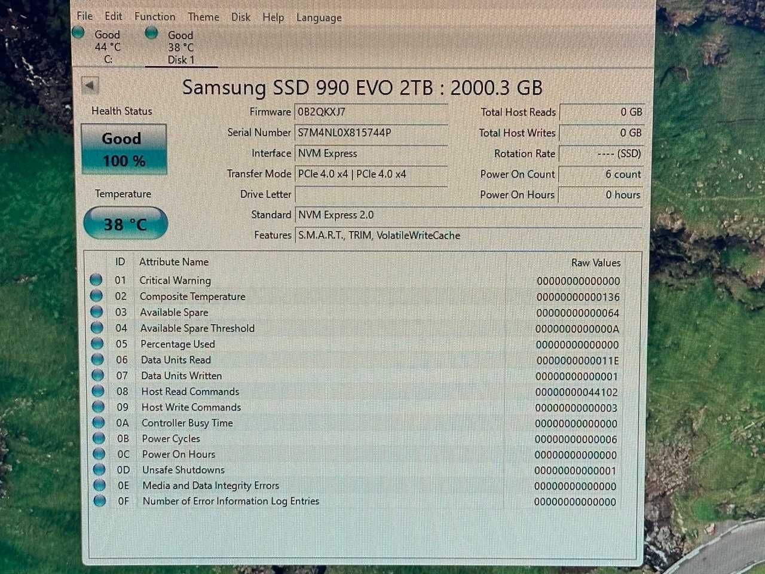Click the status orb for Controller Busy Time
The width and height of the screenshot is (765, 574).
(99, 422)
